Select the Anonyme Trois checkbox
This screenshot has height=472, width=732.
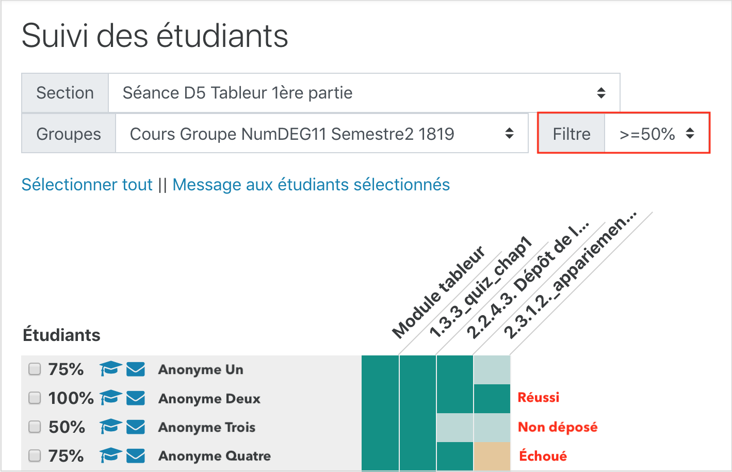tap(35, 427)
